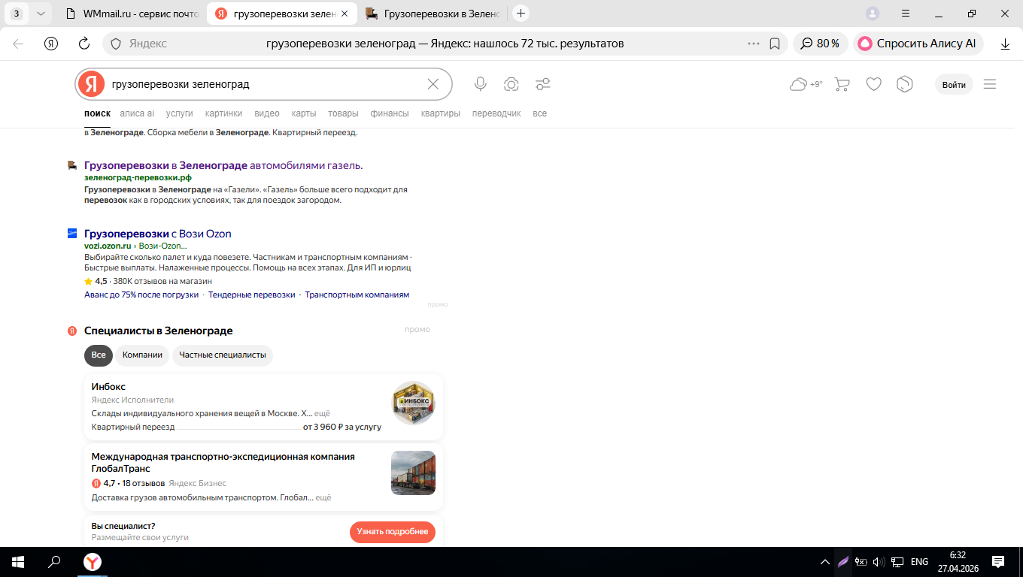Image resolution: width=1023 pixels, height=577 pixels.
Task: Click into the Yandex search input field
Action: (263, 84)
